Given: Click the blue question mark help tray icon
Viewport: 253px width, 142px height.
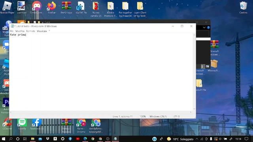Looking at the screenshot, I should click(x=155, y=139).
